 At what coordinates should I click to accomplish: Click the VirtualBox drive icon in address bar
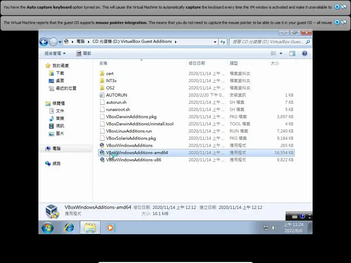[66, 41]
